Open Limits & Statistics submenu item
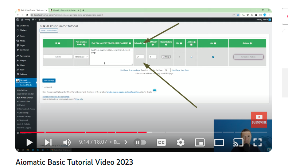This screenshot has width=288, height=168. (23, 124)
